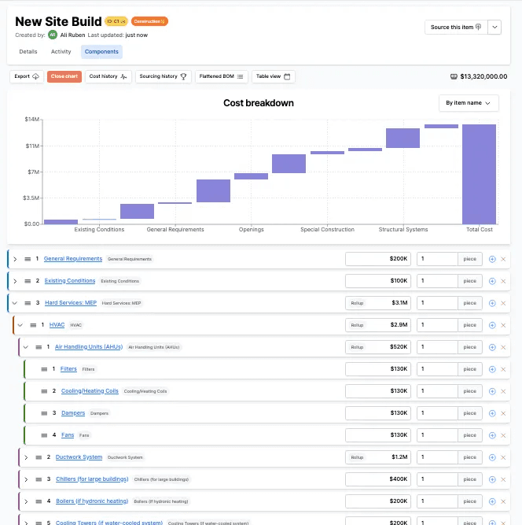Image resolution: width=522 pixels, height=525 pixels.
Task: Click the Ali Ruben avatar icon
Action: point(53,35)
